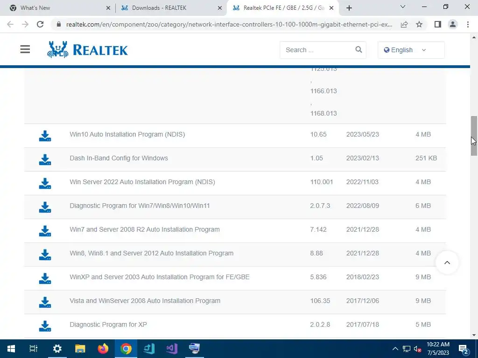478x358 pixels.
Task: Click version 2.0.7.3 cell
Action: tap(320, 206)
